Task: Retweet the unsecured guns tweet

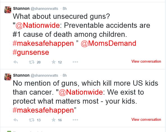Action: [31, 62]
